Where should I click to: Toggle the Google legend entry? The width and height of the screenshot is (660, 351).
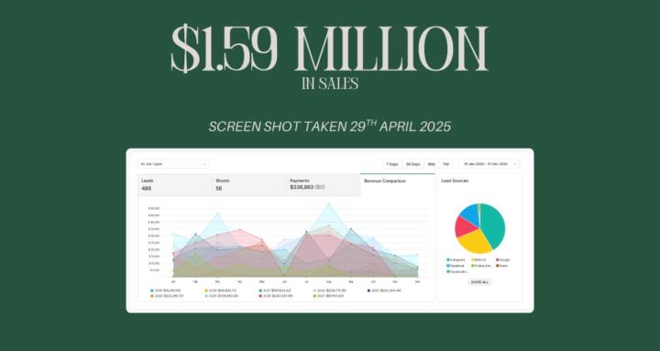coord(502,260)
